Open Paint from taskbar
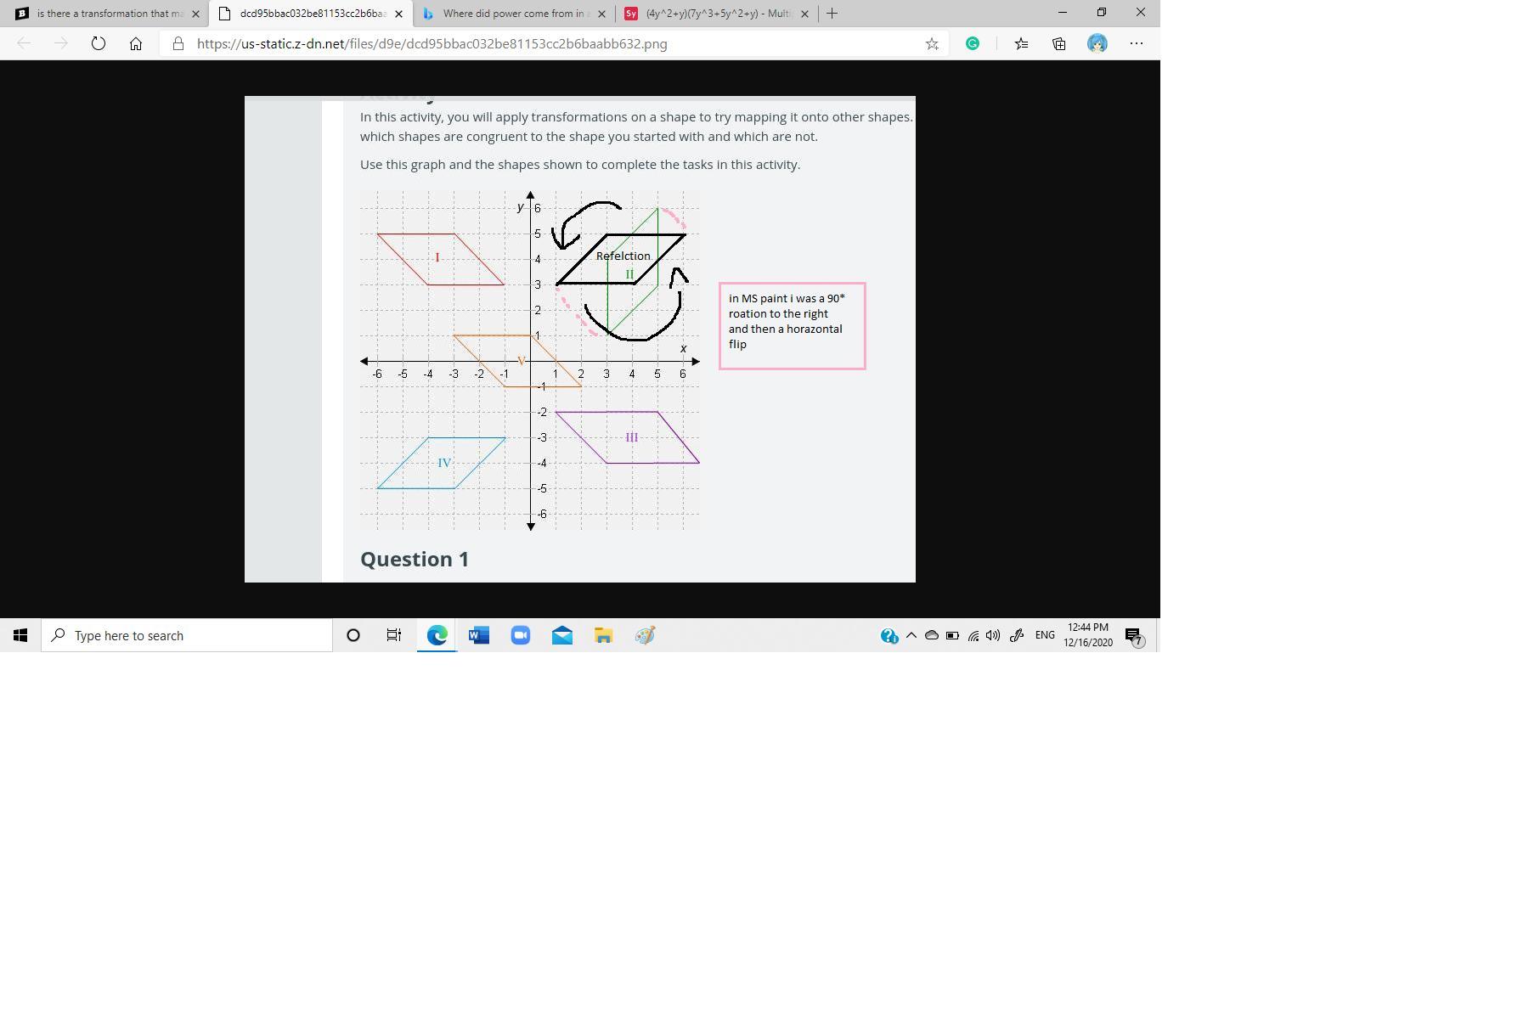 click(x=646, y=635)
